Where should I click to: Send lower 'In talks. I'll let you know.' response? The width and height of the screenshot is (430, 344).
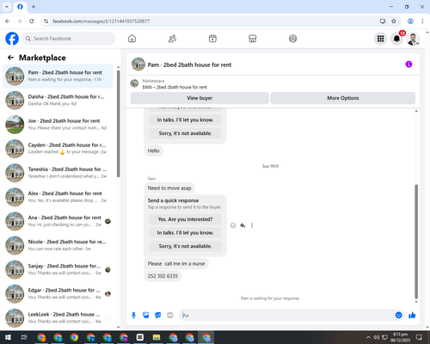[x=185, y=233]
